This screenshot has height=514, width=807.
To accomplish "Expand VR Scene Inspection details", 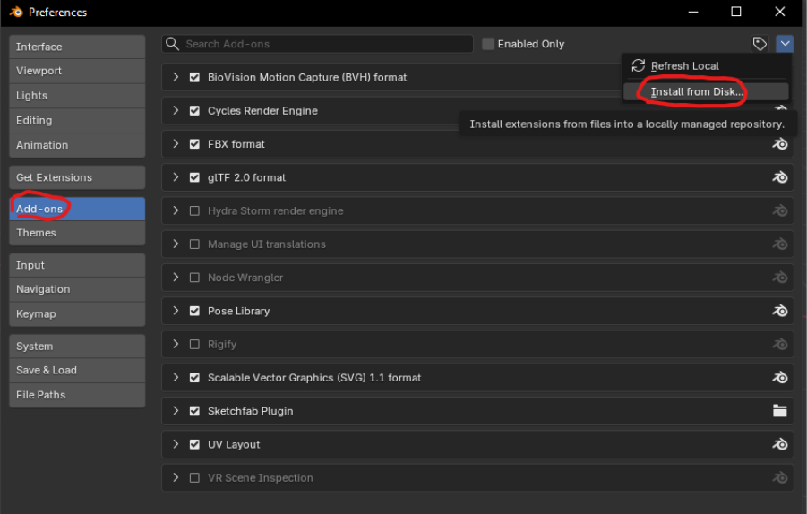I will [176, 477].
